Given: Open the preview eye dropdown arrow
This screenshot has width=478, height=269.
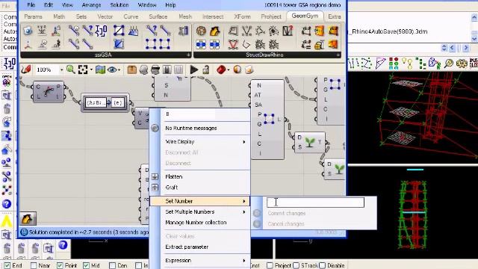Looking at the screenshot, I should (x=119, y=69).
